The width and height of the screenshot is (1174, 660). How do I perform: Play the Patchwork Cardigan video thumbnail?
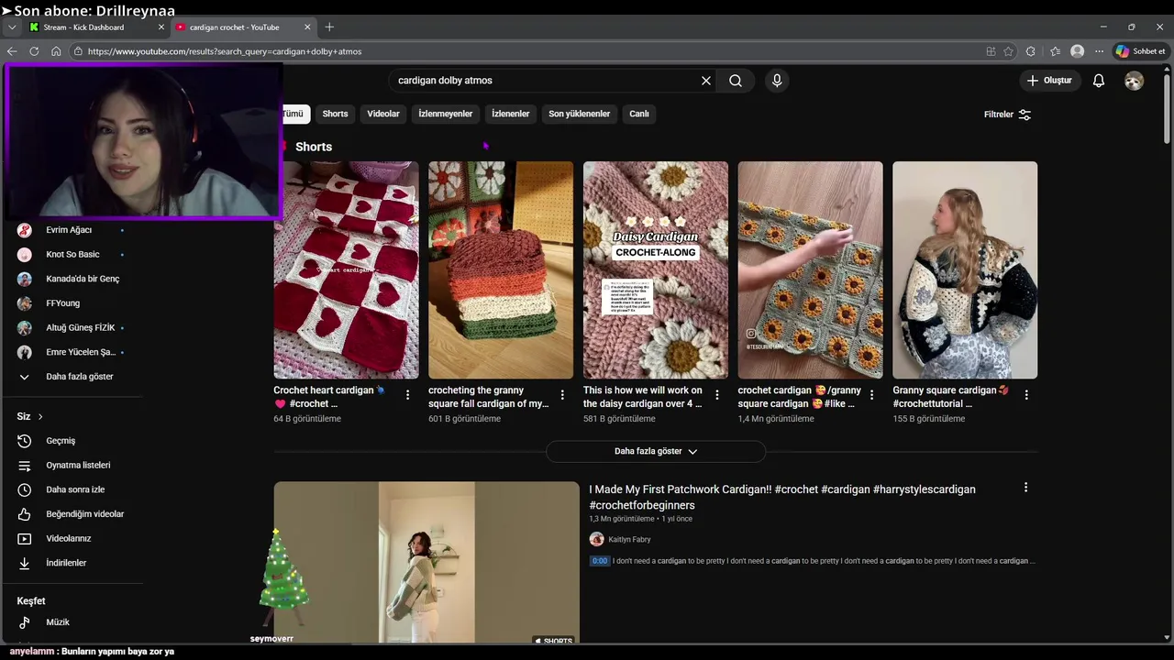[426, 562]
